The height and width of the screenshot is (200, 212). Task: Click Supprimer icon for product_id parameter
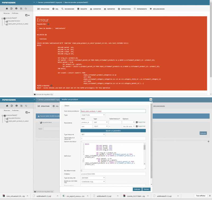(x=137, y=122)
